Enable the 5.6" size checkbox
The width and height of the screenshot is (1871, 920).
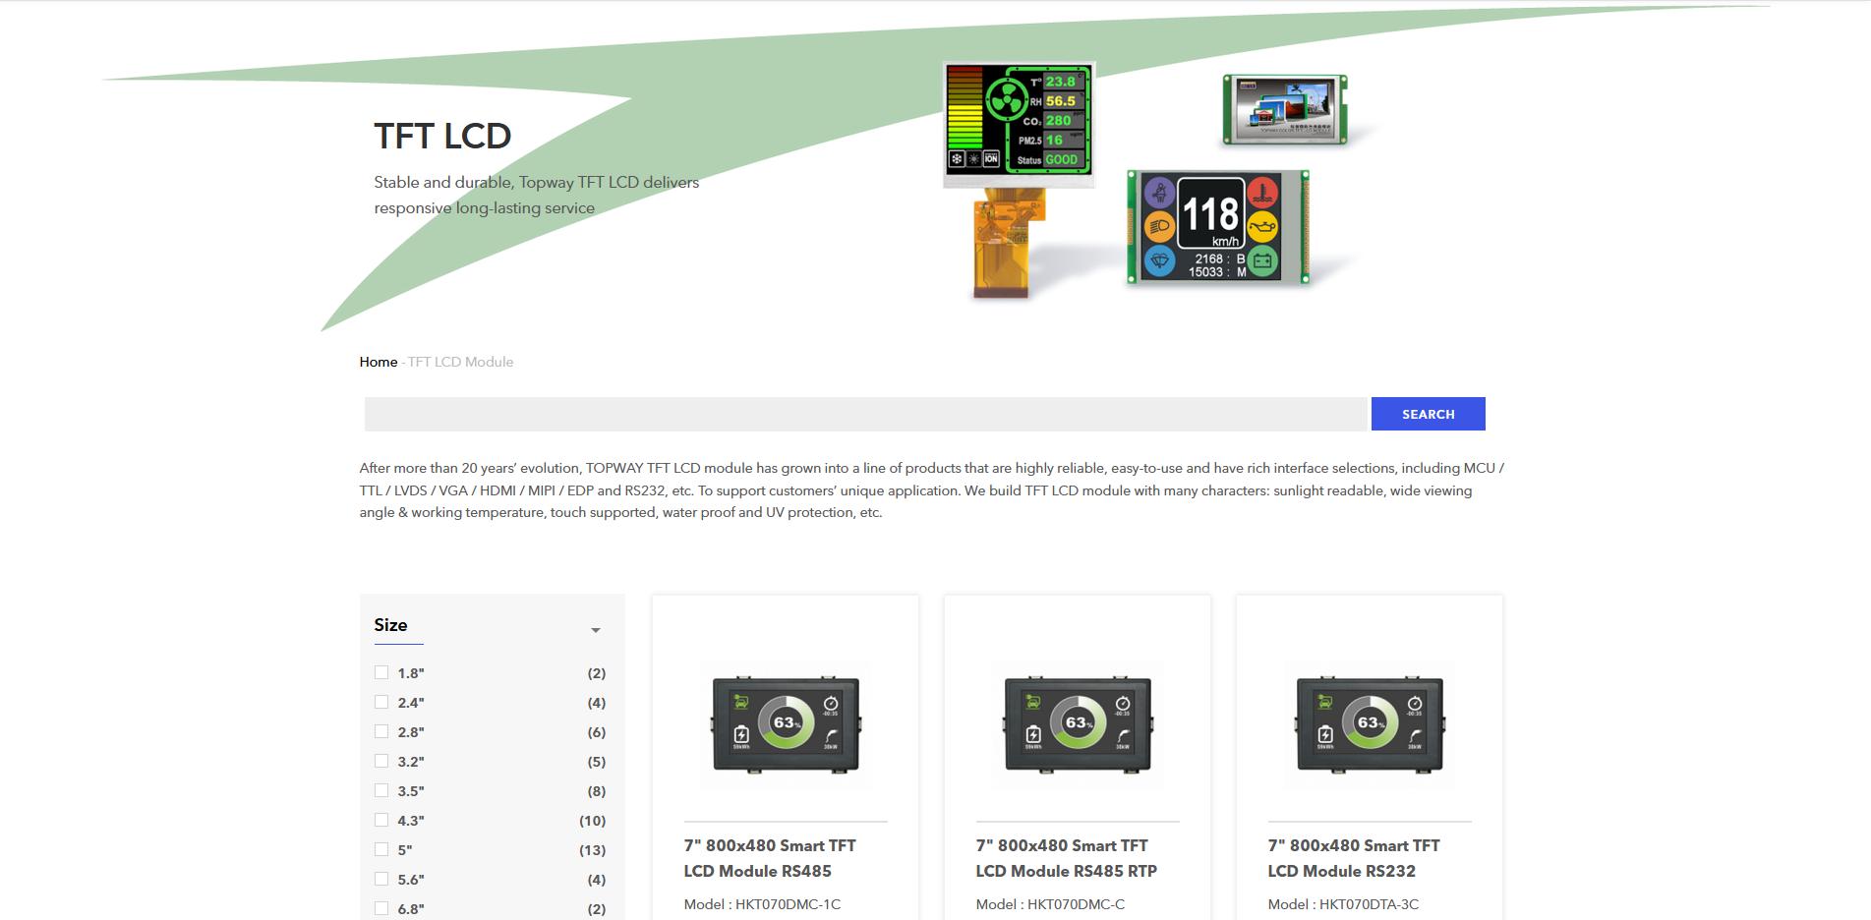381,879
